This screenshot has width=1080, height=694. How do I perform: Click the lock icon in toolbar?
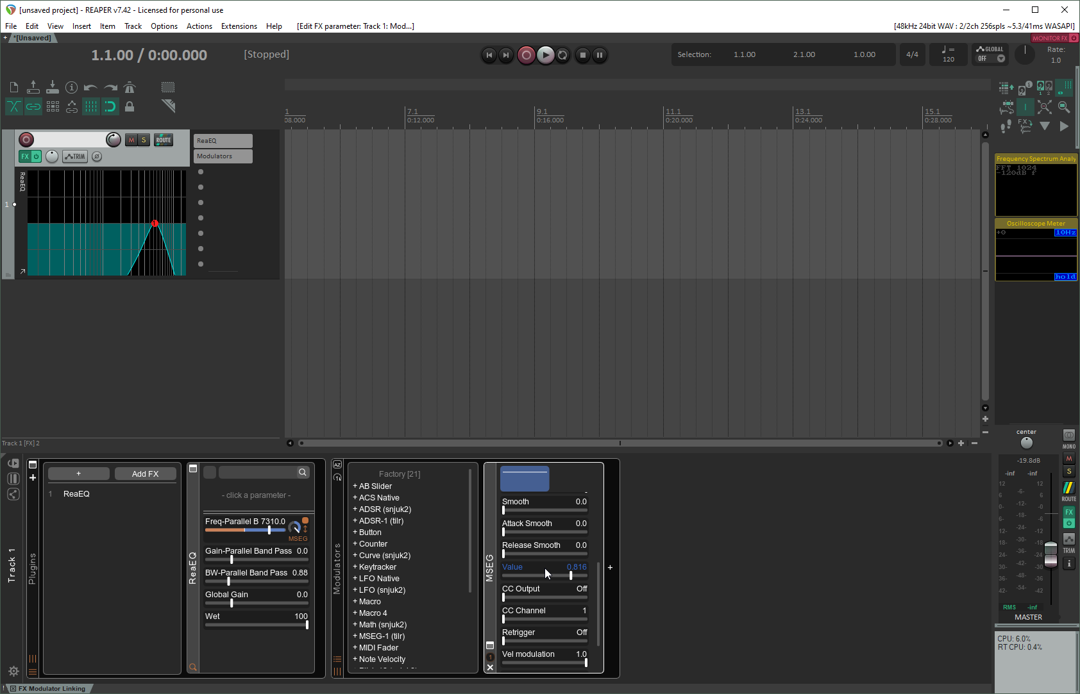130,106
